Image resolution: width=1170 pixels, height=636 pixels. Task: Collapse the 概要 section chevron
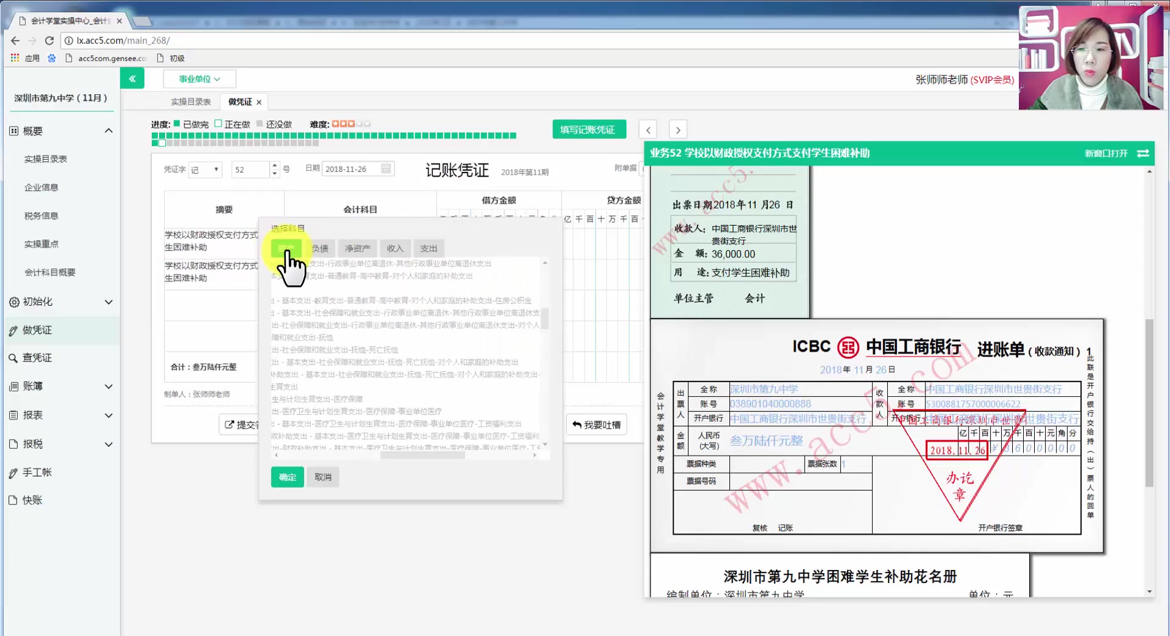pos(108,130)
